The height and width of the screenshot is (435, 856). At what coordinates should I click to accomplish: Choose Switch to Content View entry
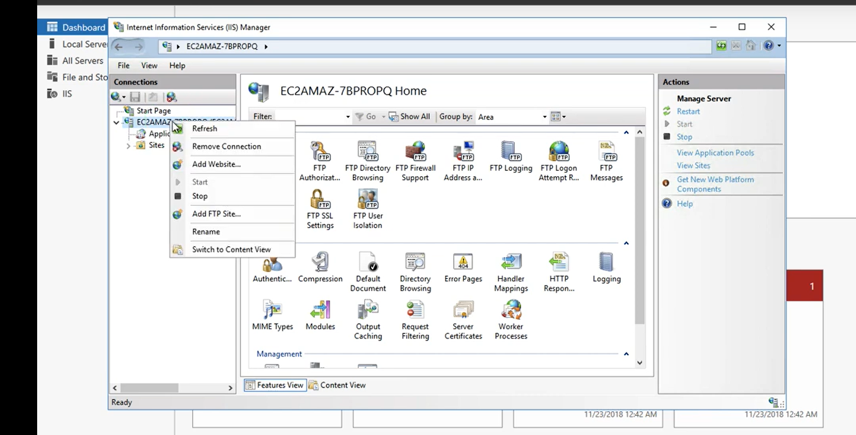click(x=232, y=249)
